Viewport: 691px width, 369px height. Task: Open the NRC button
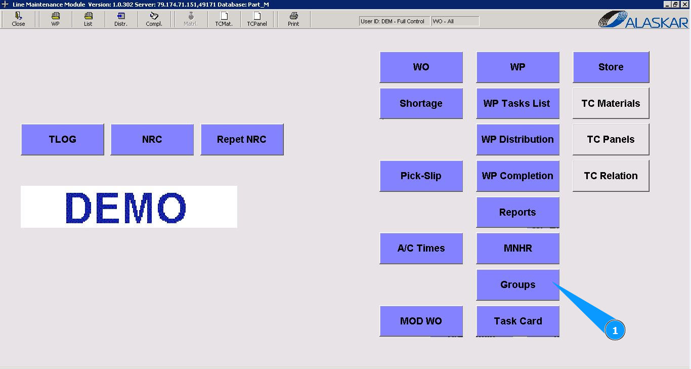(x=152, y=139)
